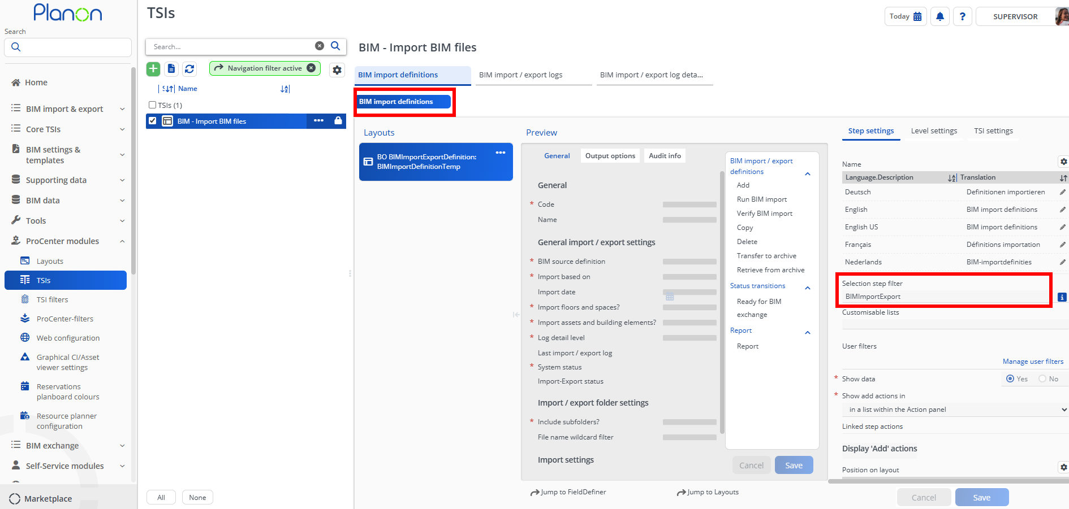Click the TSIs search input field
The height and width of the screenshot is (509, 1069).
click(x=232, y=46)
